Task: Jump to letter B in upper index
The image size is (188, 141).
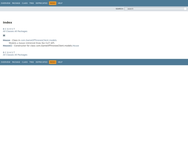Action: pos(3,29)
